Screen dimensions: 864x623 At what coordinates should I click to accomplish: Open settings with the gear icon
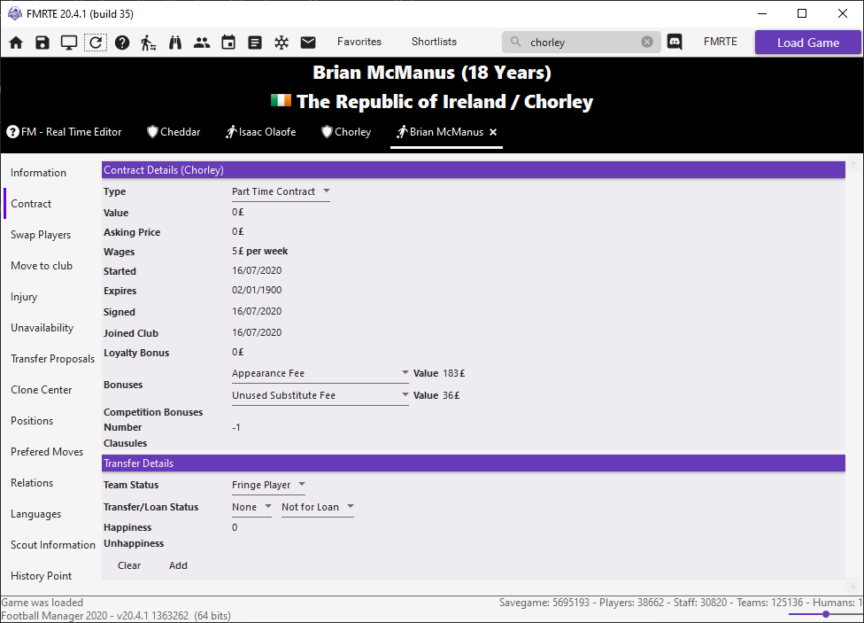coord(282,43)
